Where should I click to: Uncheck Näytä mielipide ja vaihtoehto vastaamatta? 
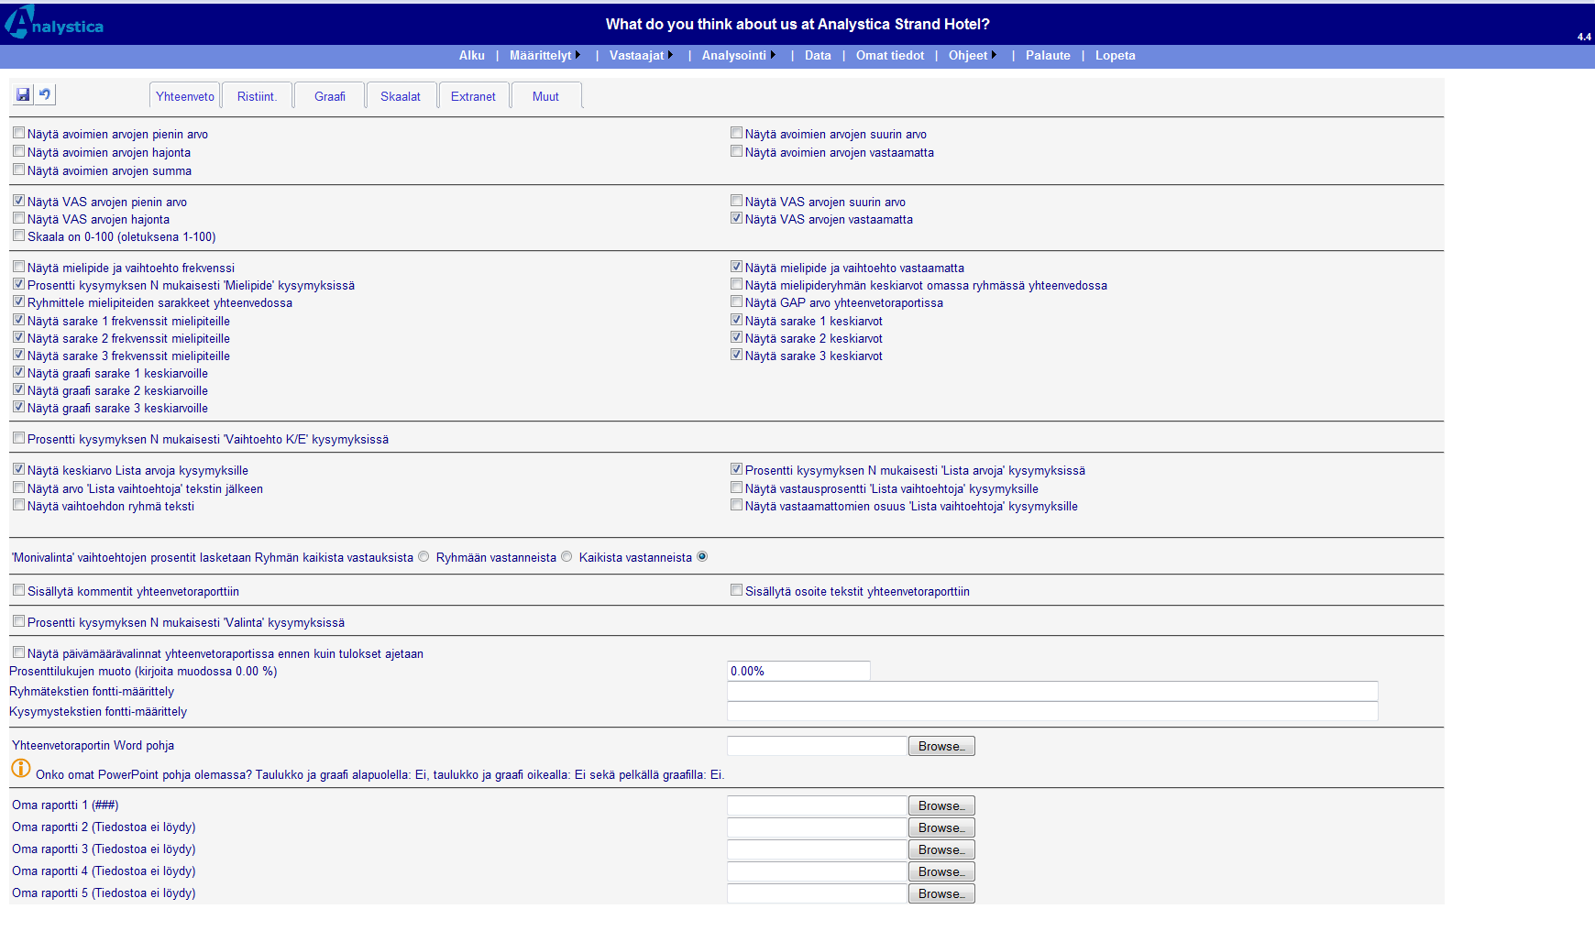736,267
